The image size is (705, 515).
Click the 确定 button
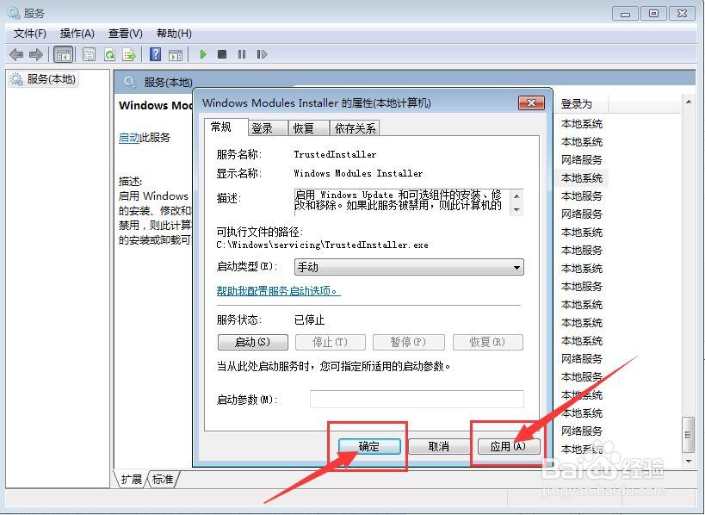(x=369, y=447)
